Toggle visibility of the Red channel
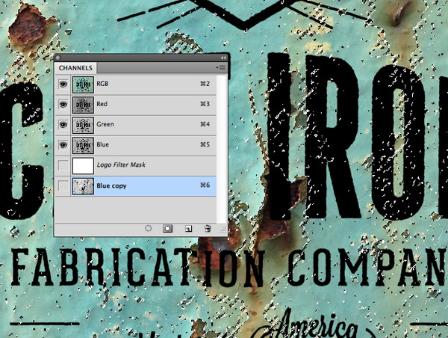Image resolution: width=448 pixels, height=338 pixels. click(63, 105)
